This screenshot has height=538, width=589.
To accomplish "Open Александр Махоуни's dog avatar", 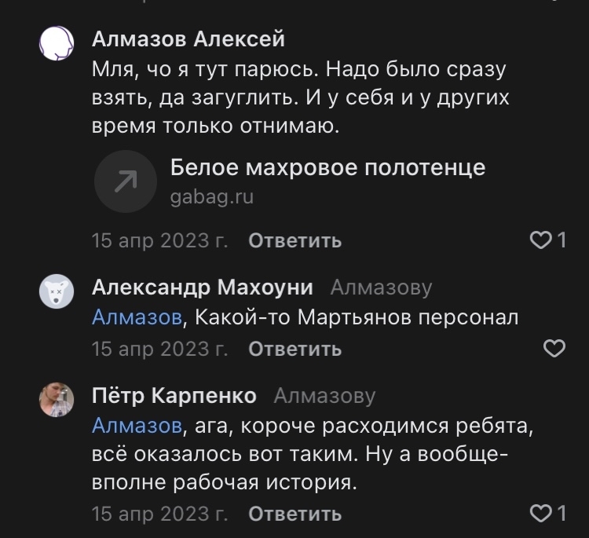I will 57,292.
